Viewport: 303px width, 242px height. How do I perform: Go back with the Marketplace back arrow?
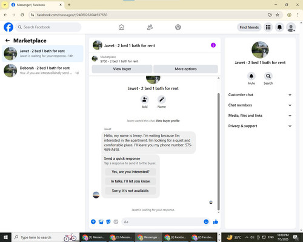pyautogui.click(x=7, y=41)
